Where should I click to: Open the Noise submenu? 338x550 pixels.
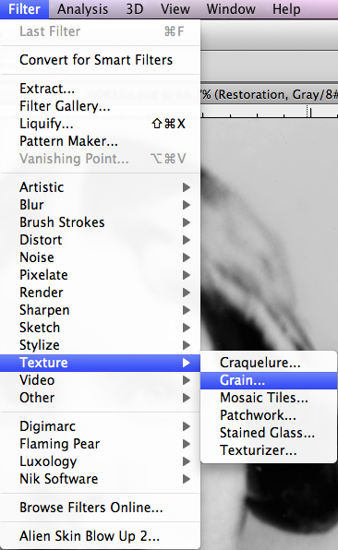(x=100, y=257)
